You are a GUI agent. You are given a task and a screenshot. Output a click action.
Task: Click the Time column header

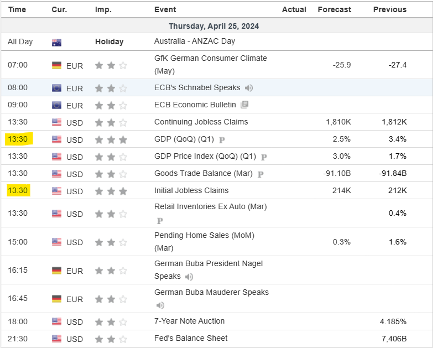pyautogui.click(x=17, y=9)
